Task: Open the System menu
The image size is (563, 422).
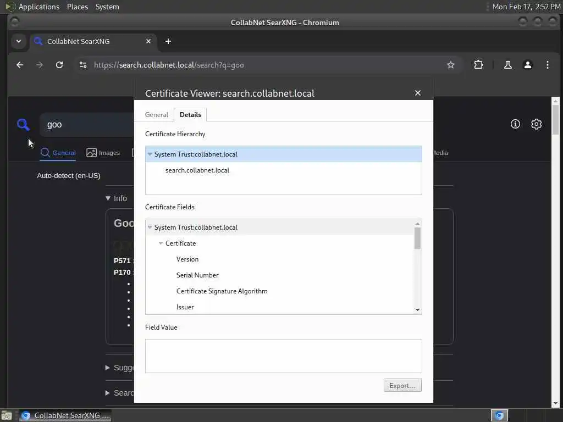Action: [x=107, y=7]
